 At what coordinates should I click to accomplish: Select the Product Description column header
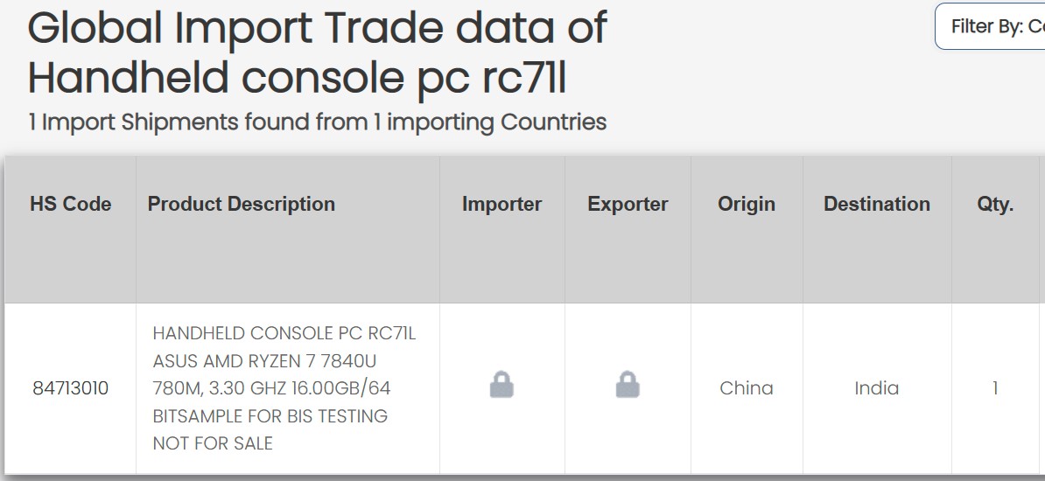click(x=242, y=204)
